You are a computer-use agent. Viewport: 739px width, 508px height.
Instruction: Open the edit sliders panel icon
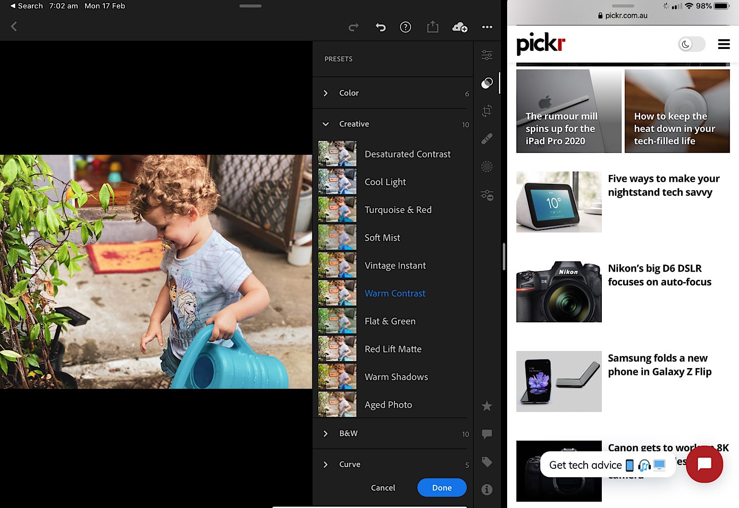487,55
